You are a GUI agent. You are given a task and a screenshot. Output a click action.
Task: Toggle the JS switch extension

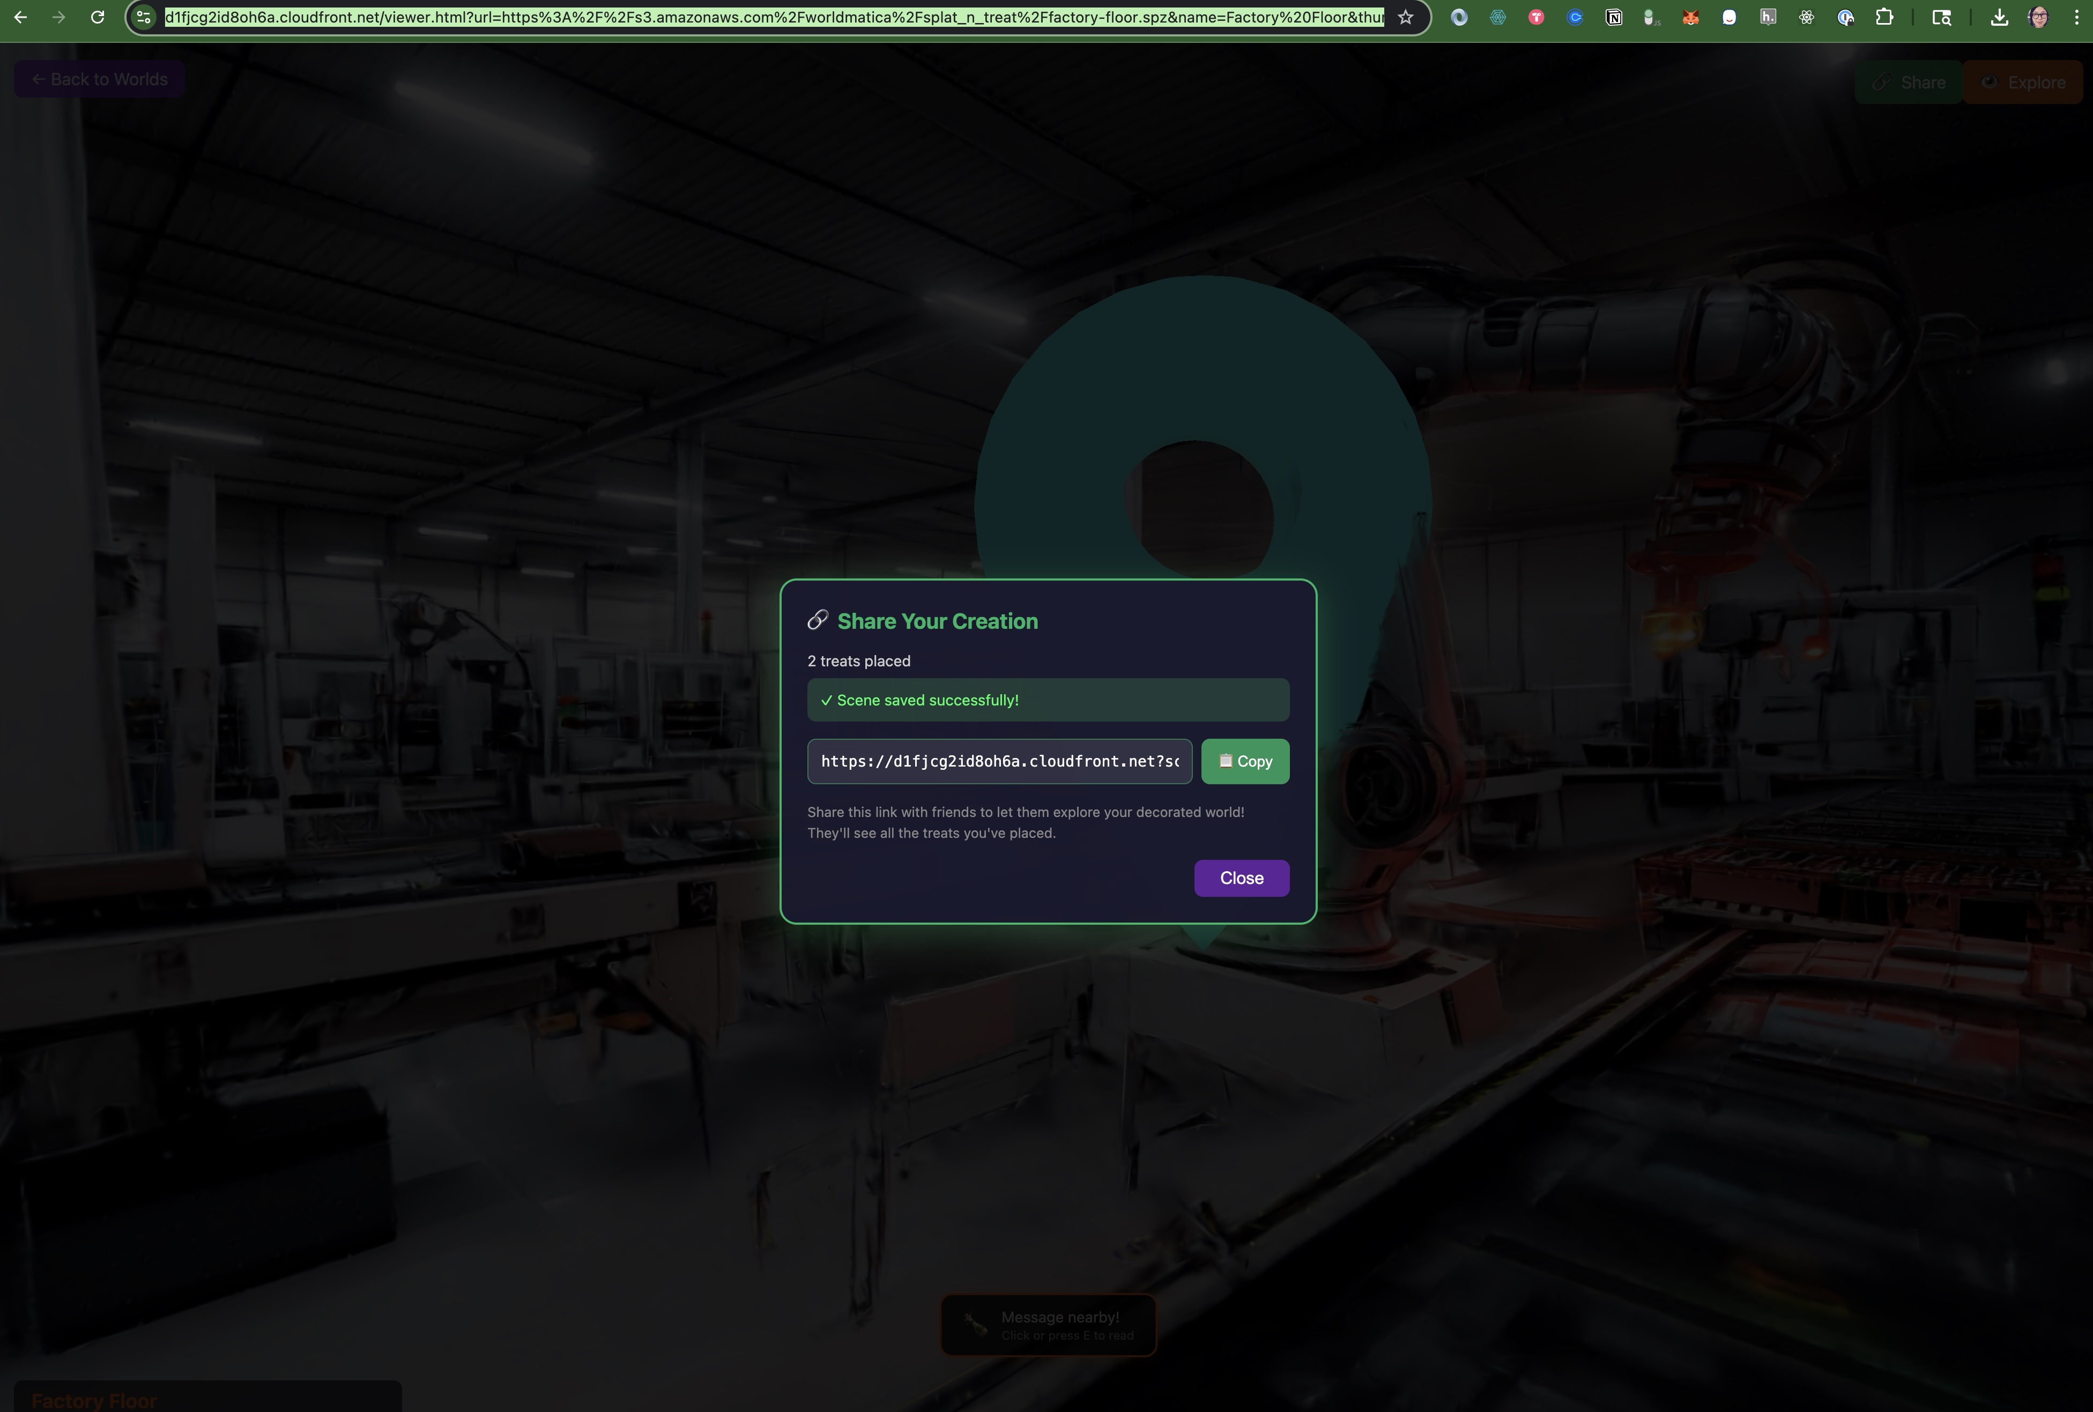coord(1651,17)
